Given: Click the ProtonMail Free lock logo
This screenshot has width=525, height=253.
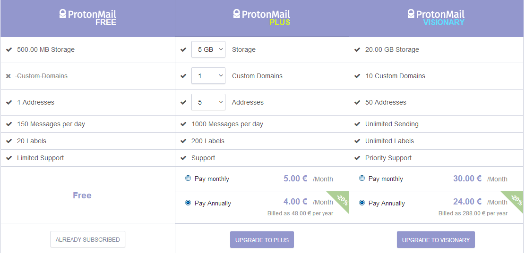Looking at the screenshot, I should (63, 14).
